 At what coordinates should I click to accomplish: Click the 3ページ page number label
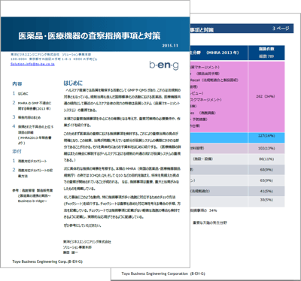pyautogui.click(x=281, y=29)
